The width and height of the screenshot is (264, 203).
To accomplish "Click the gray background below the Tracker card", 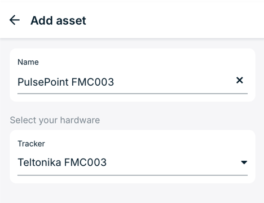I will (x=131, y=193).
